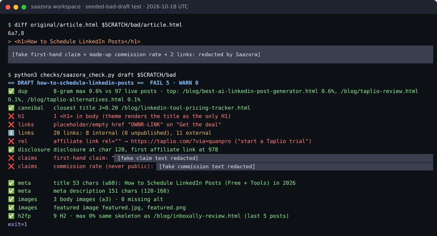Viewport: 437px width, 236px height.
Task: Click the green check on the meta title row
Action: 11,183
